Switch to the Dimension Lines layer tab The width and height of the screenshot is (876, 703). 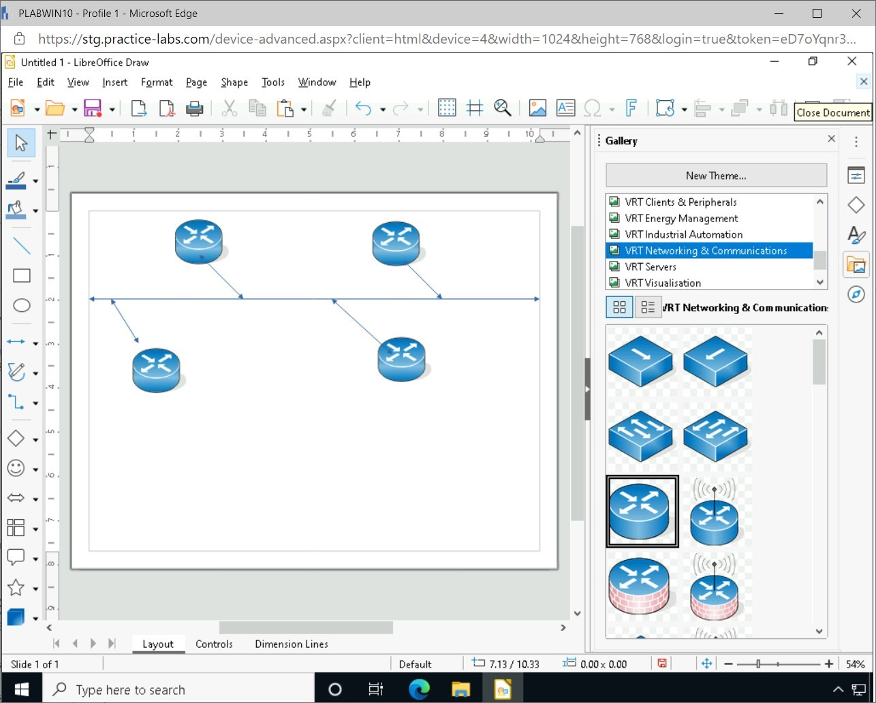point(291,644)
